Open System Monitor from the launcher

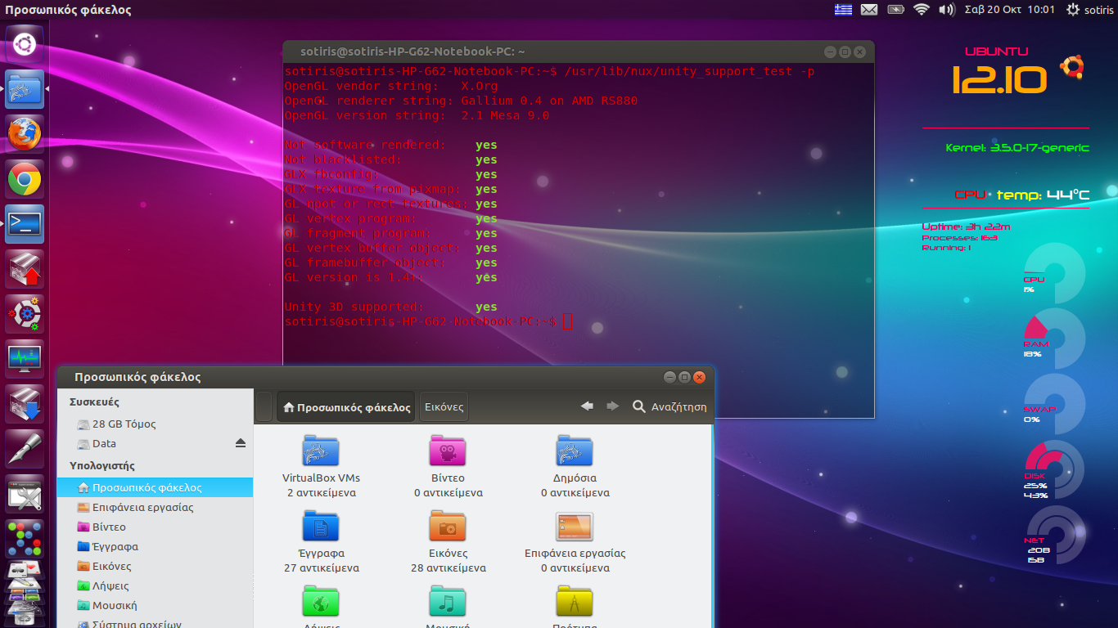25,359
